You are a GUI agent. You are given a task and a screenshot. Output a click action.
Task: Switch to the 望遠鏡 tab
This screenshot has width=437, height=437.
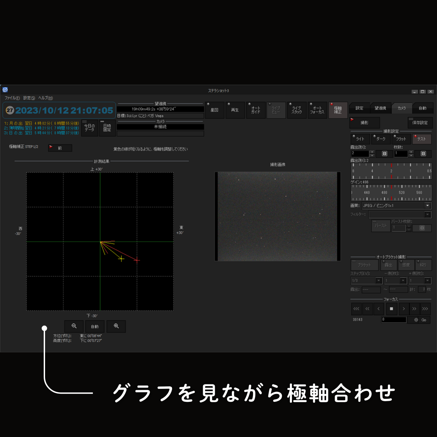click(380, 108)
